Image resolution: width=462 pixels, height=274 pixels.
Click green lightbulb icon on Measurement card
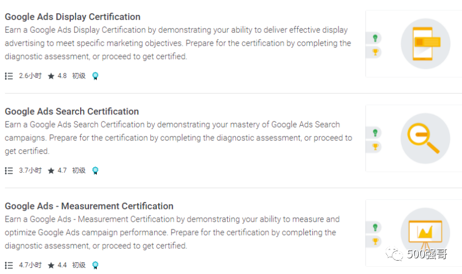376,227
